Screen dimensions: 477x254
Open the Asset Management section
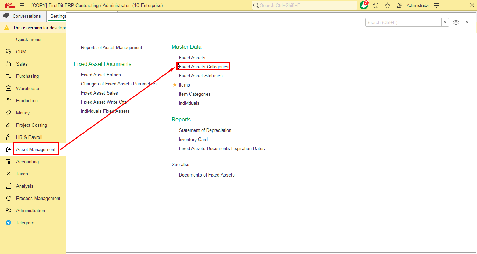click(36, 149)
